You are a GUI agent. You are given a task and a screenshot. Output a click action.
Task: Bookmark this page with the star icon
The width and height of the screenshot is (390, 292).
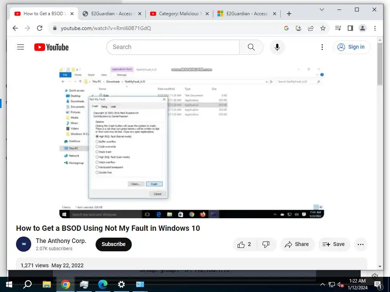323,28
